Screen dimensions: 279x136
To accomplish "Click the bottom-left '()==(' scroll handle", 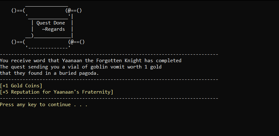I will [18, 42].
